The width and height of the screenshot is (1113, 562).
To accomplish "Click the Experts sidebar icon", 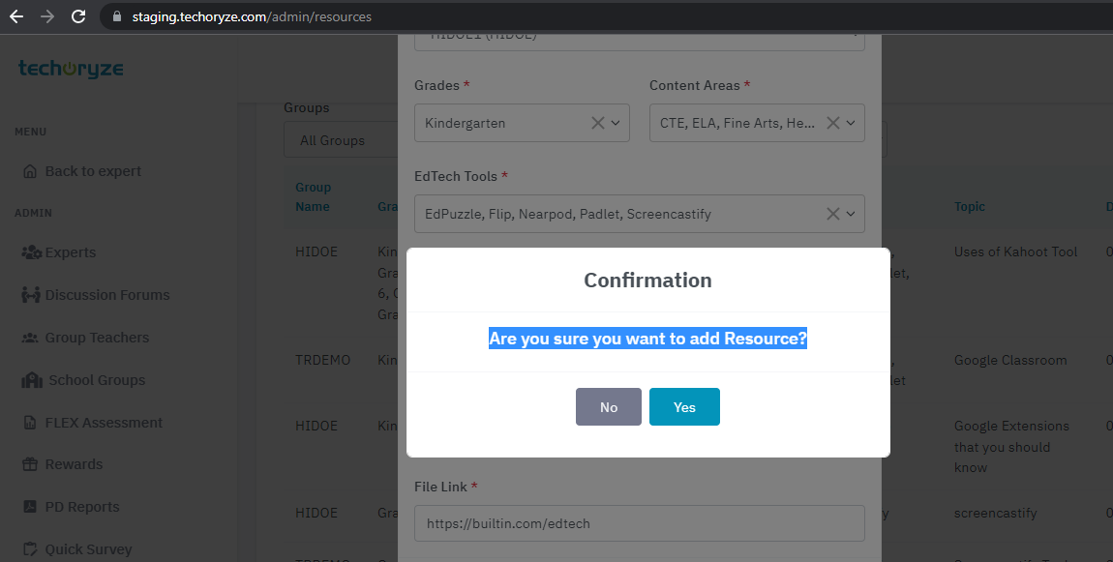I will pos(31,252).
